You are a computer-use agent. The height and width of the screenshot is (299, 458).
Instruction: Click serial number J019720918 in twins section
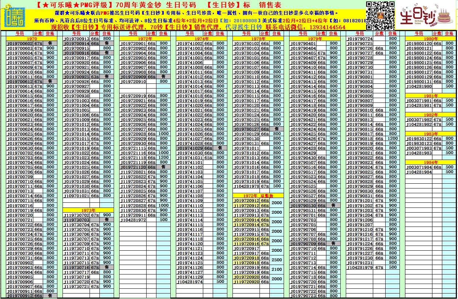pyautogui.click(x=247, y=258)
